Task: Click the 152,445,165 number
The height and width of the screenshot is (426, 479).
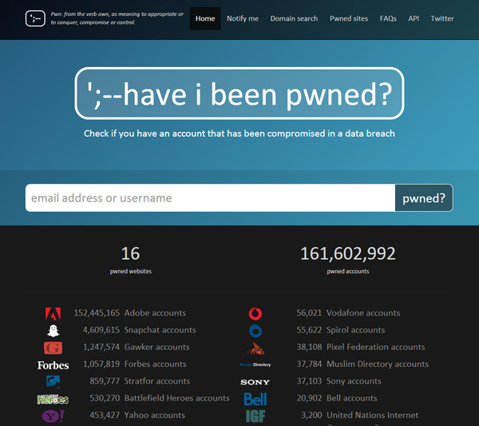Action: 97,313
